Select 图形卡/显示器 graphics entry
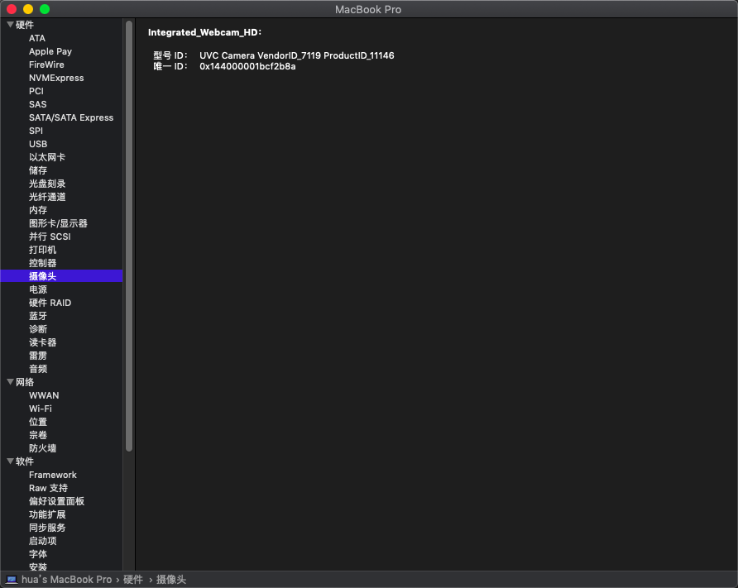This screenshot has height=588, width=738. [59, 223]
